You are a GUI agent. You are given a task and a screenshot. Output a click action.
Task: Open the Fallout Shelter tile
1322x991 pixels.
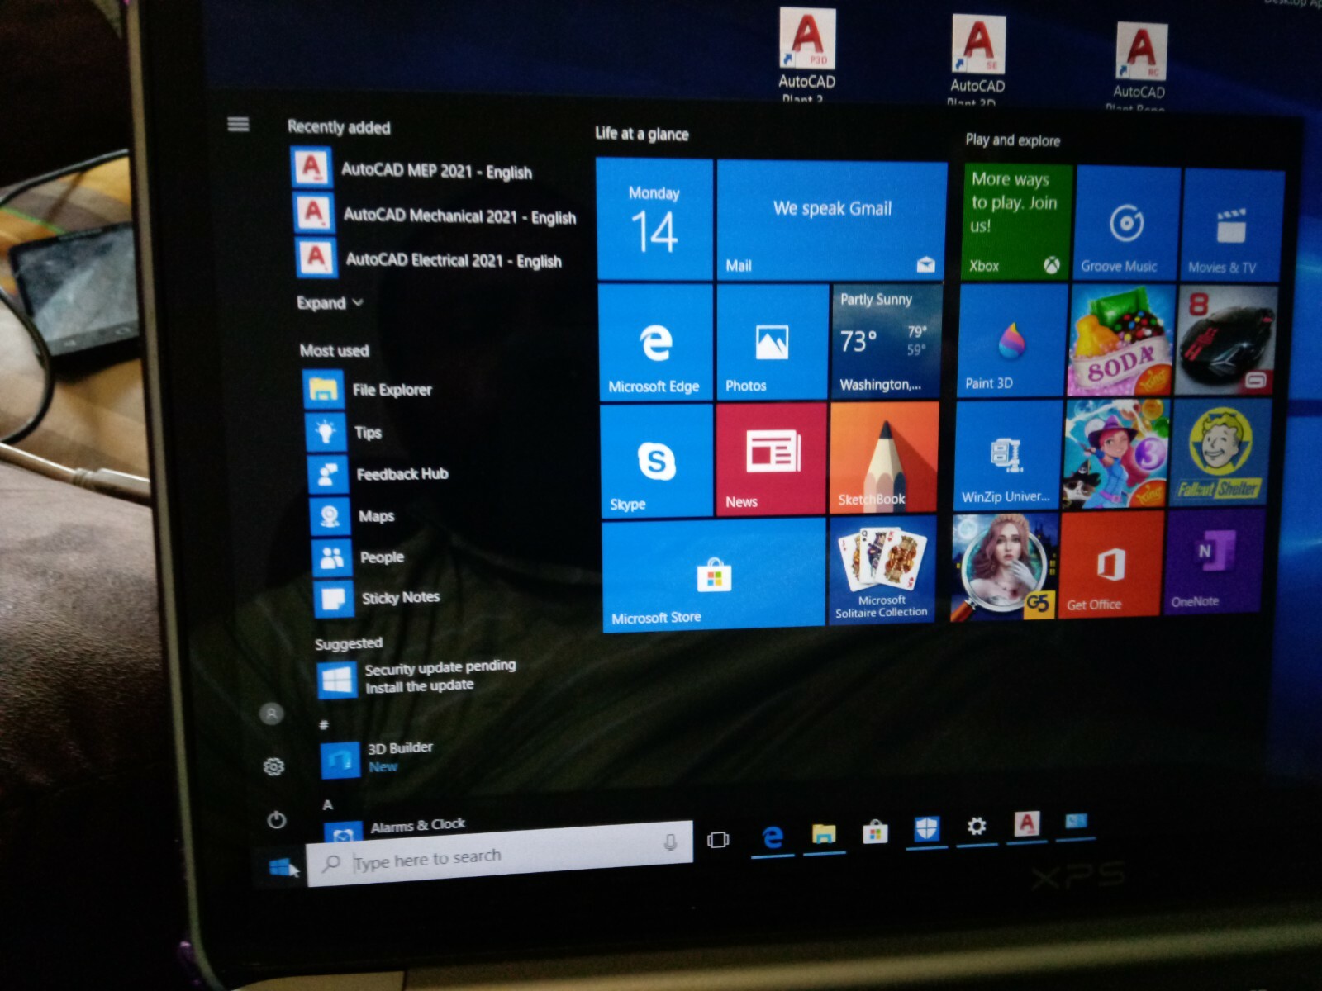pos(1220,453)
